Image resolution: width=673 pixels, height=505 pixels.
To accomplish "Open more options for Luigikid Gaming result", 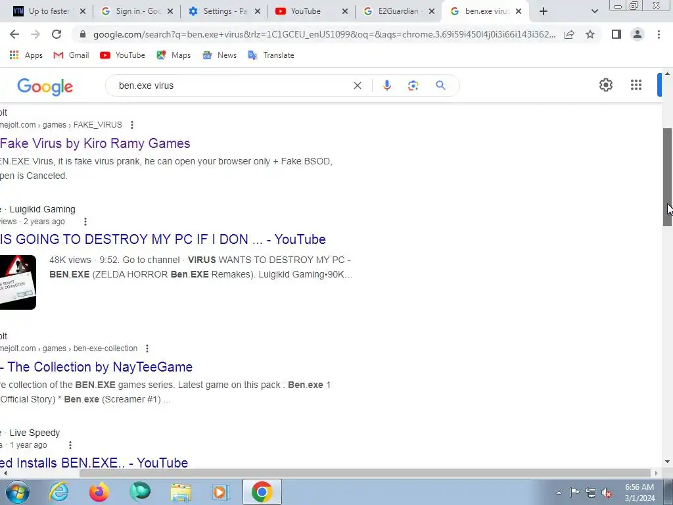I will 85,222.
